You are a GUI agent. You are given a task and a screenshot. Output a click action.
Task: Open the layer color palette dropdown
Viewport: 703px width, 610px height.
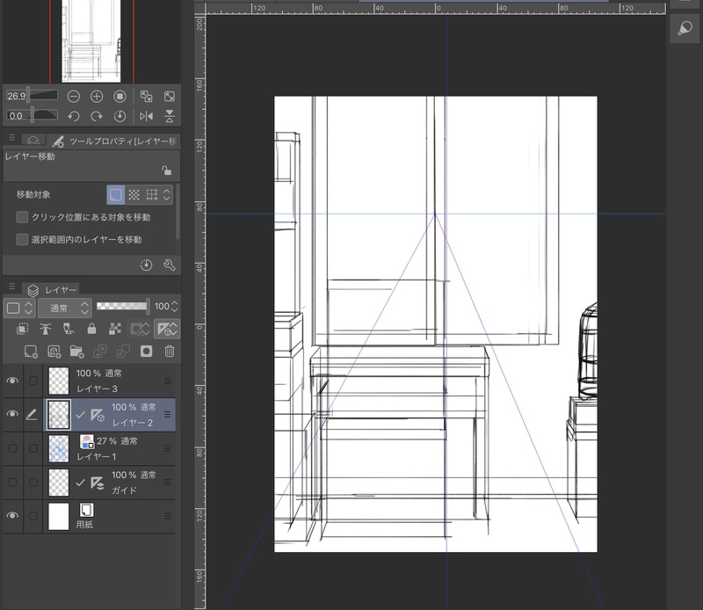tap(18, 308)
